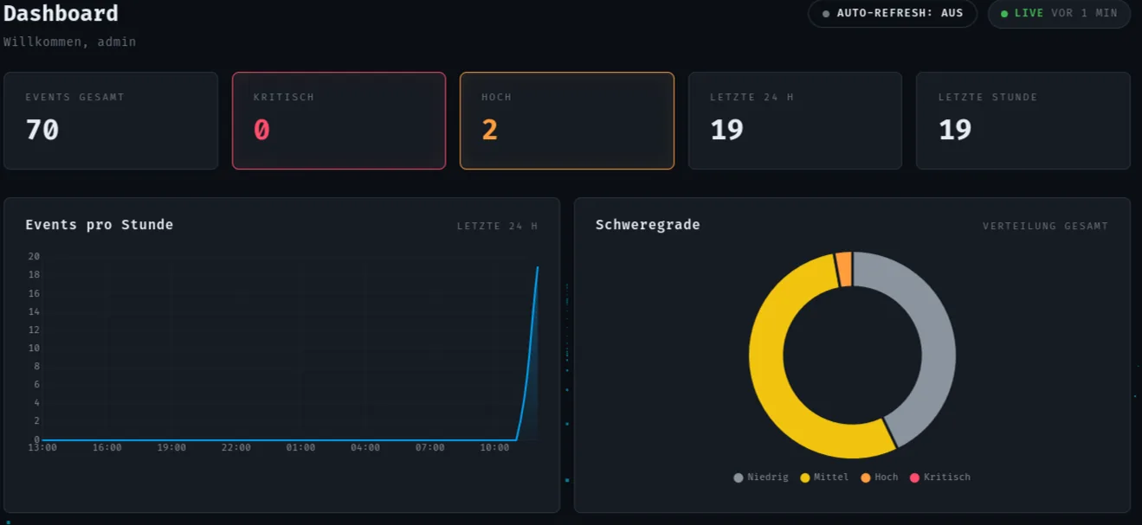Click the 'VERTEILUNG GESAMT' label
Image resolution: width=1142 pixels, height=525 pixels.
coord(1045,227)
